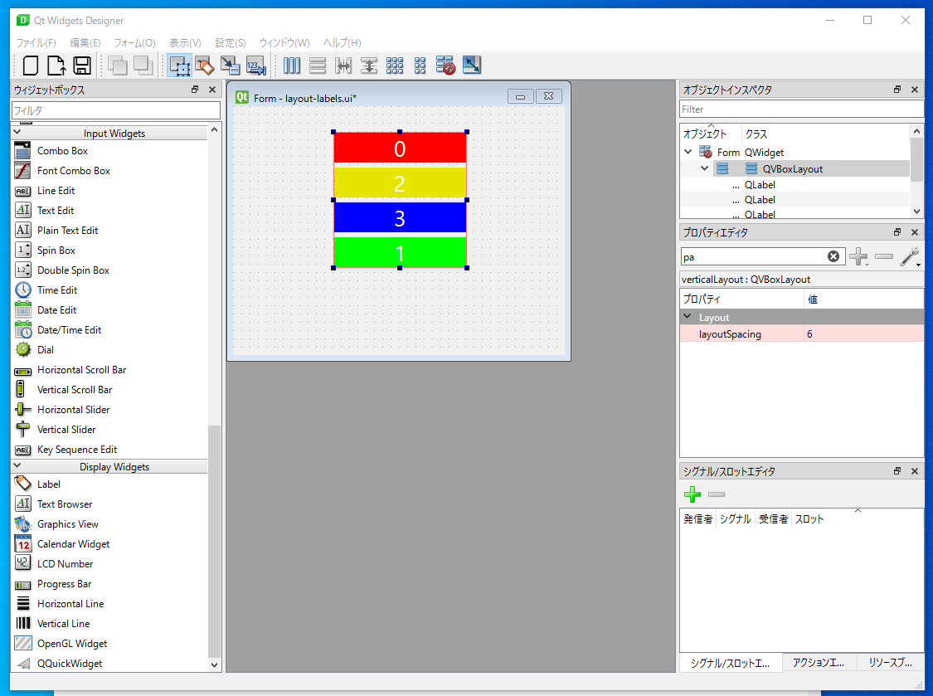Click the Bring to Front toolbar icon
This screenshot has width=933, height=696.
(118, 66)
